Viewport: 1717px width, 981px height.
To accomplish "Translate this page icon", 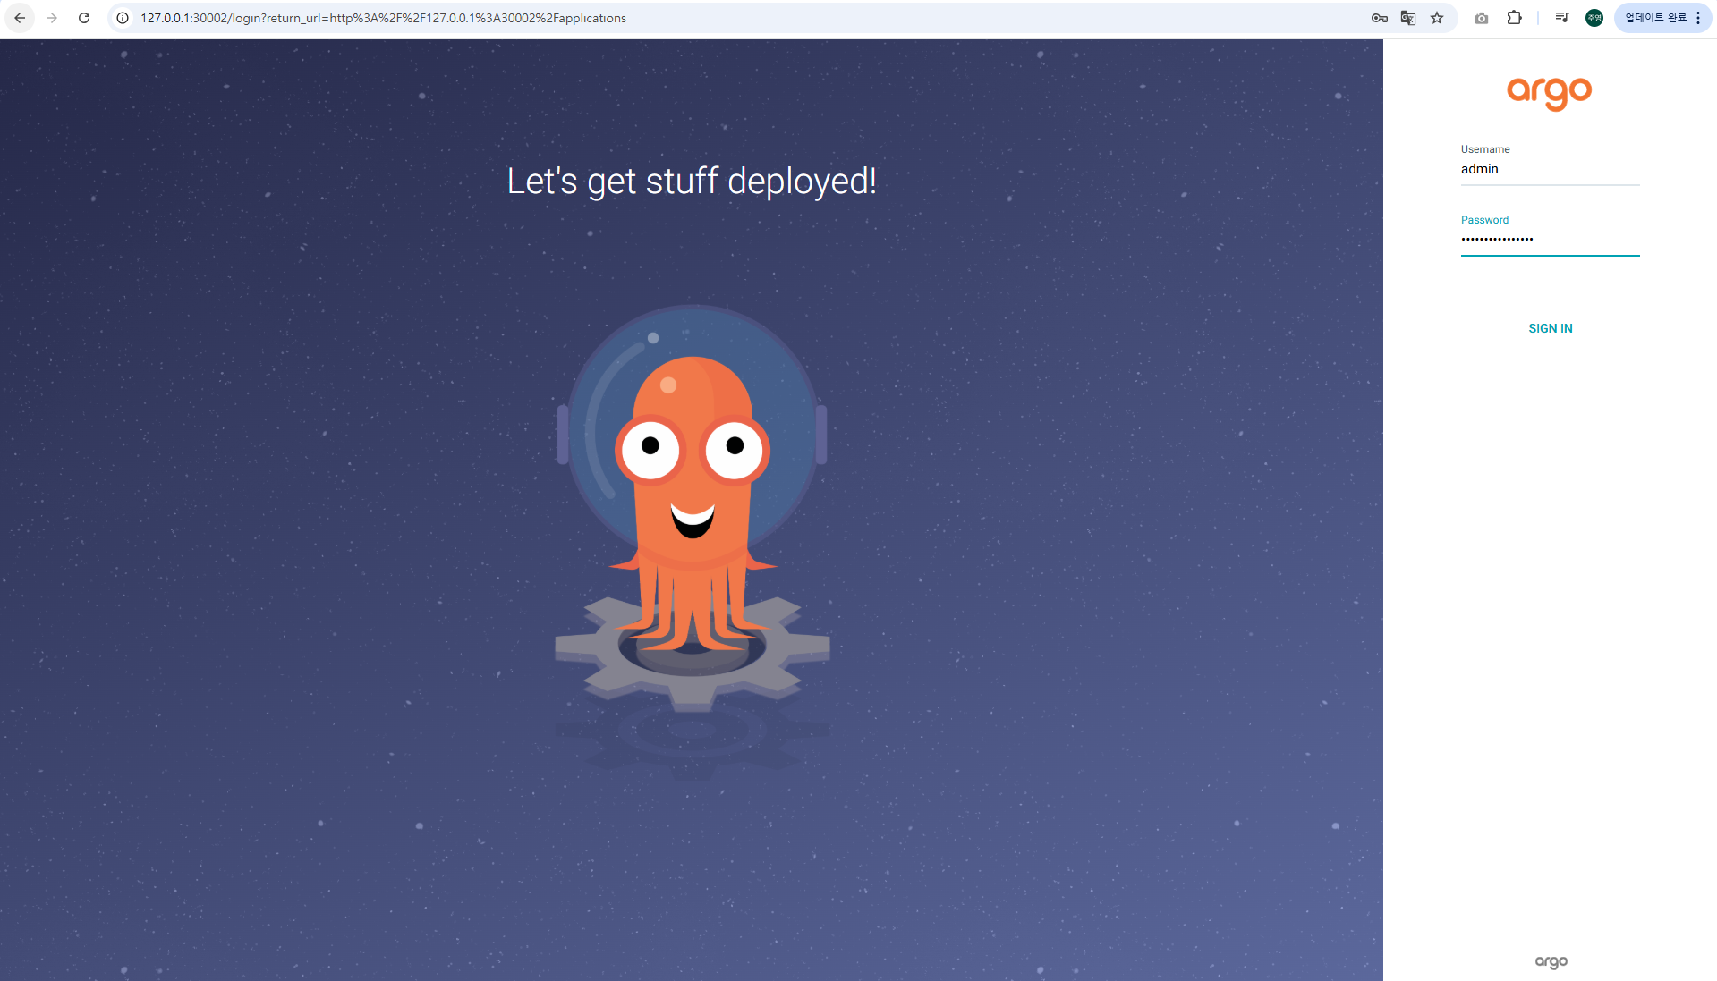I will tap(1408, 18).
